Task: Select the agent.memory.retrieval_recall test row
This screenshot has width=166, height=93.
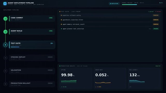Action: pyautogui.click(x=110, y=24)
